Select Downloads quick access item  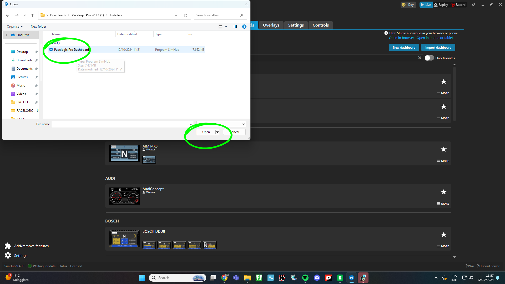24,60
